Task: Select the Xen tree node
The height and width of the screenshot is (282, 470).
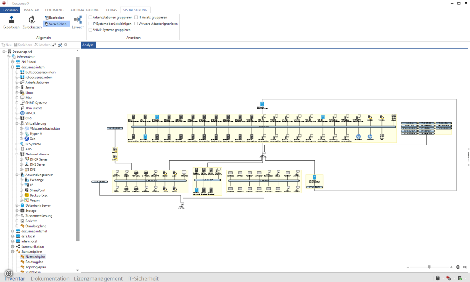Action: 30,139
